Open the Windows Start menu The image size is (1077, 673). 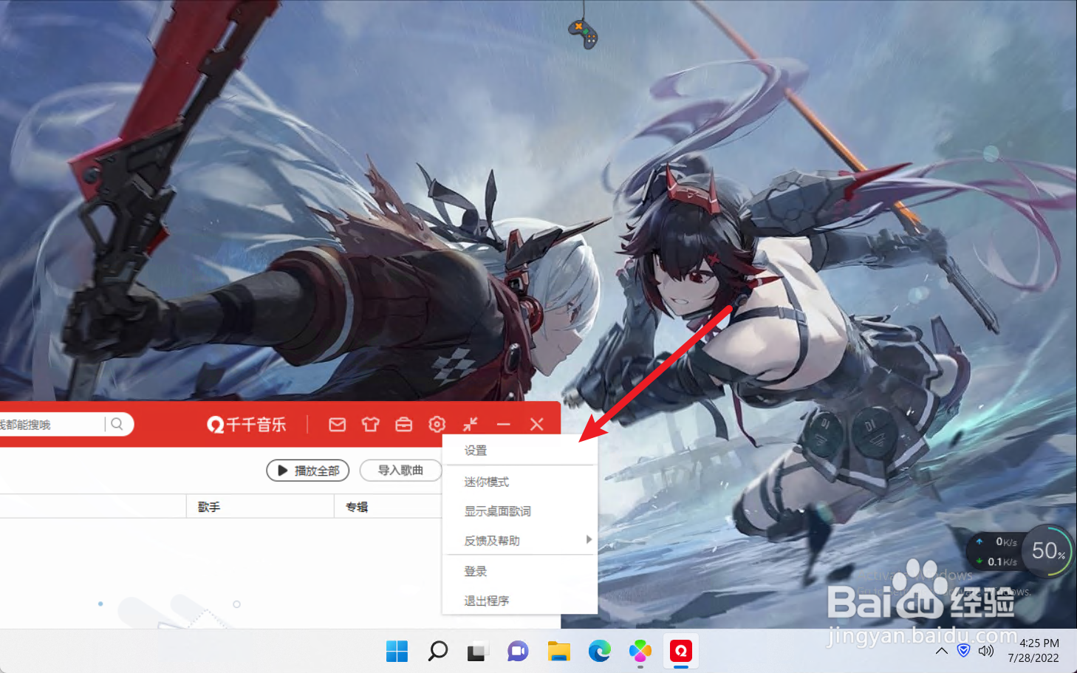point(397,651)
